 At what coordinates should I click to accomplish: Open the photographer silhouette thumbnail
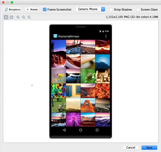[58, 47]
